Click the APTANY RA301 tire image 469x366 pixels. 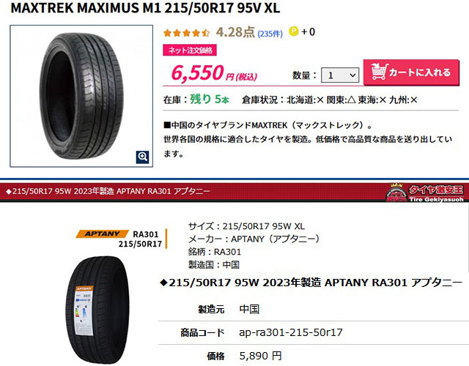[x=97, y=309]
